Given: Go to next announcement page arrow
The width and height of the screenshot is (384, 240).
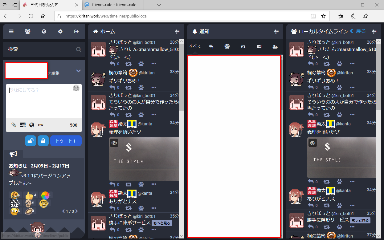Looking at the screenshot, I should 76,211.
